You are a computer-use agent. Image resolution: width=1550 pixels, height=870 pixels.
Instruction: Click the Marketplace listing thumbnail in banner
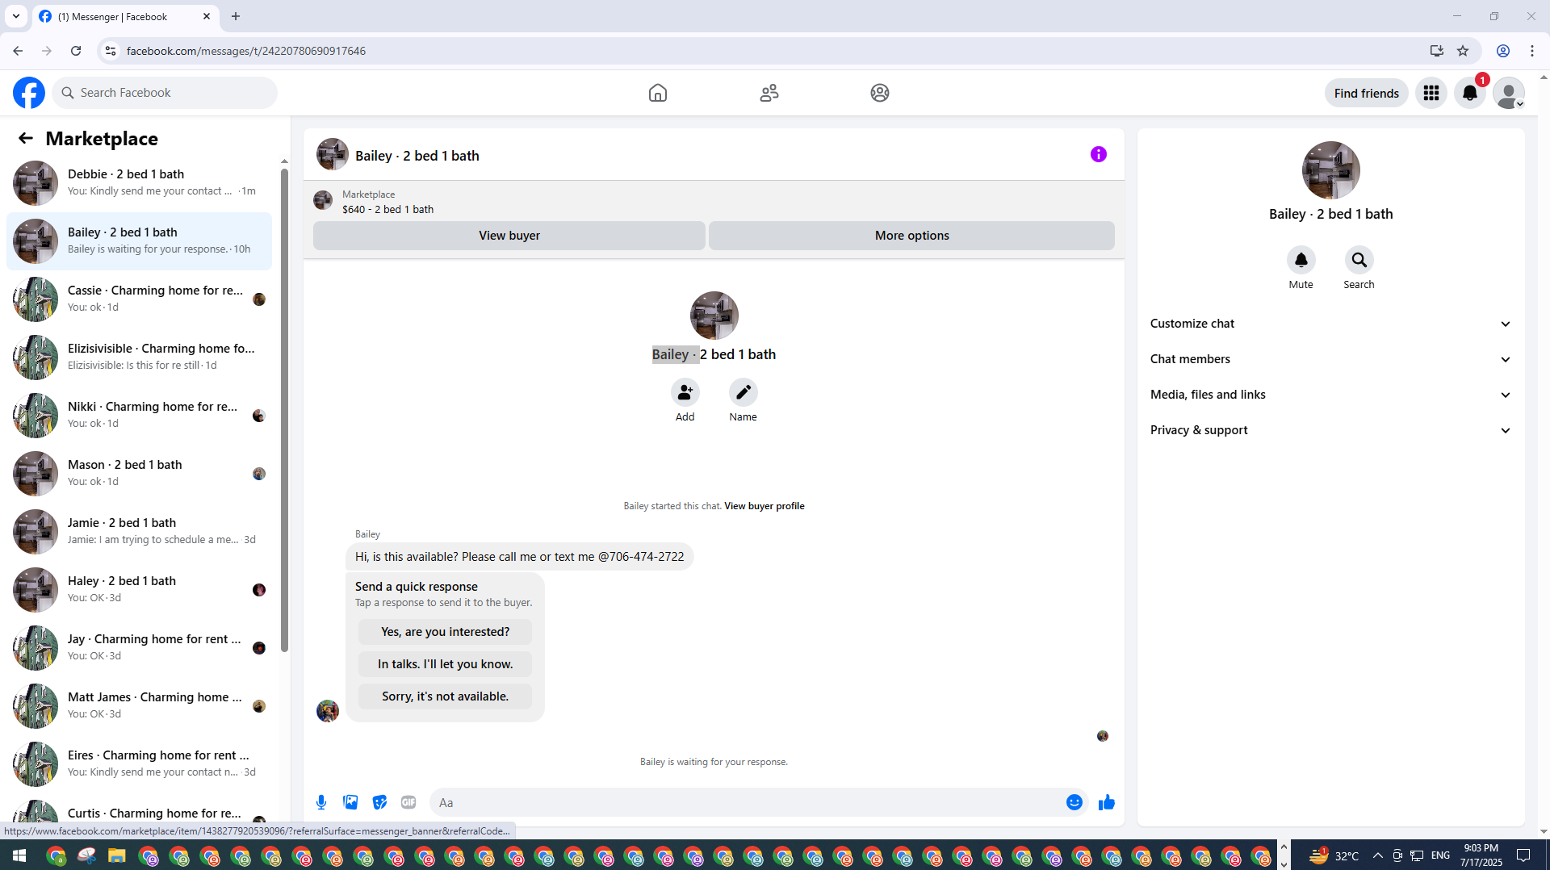(323, 200)
